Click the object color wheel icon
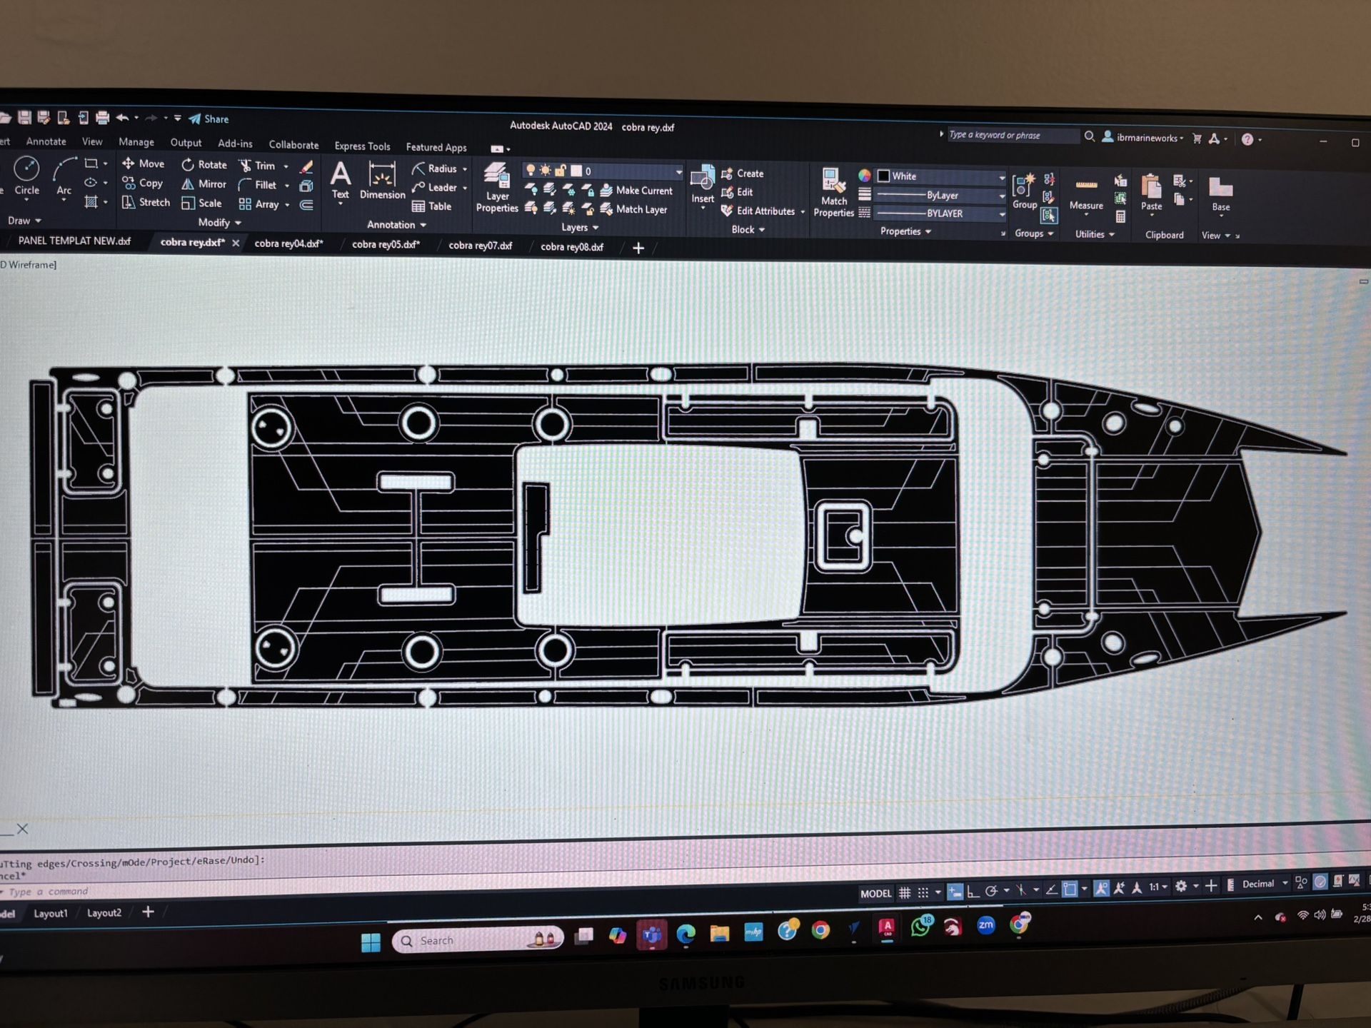The height and width of the screenshot is (1028, 1371). pos(865,176)
